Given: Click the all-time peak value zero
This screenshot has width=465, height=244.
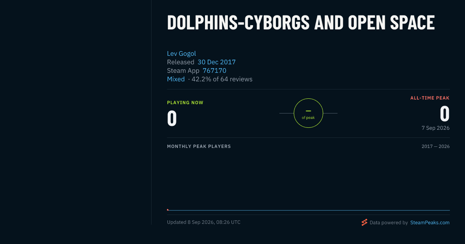Looking at the screenshot, I should click(x=445, y=114).
